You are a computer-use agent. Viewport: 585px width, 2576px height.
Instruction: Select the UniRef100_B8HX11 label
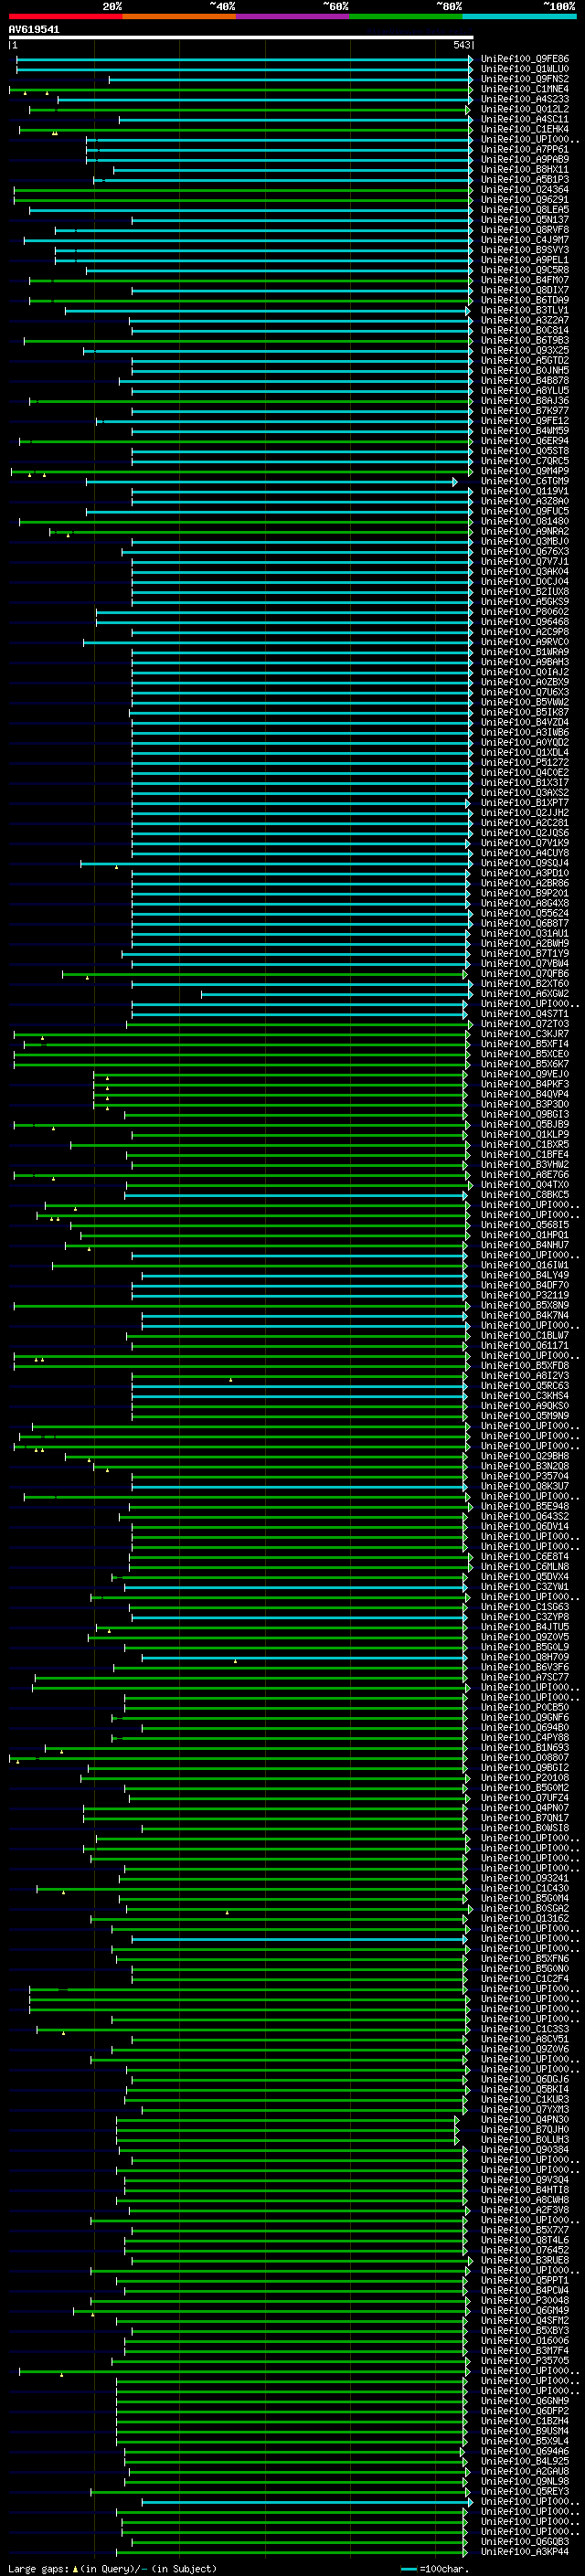[x=524, y=169]
